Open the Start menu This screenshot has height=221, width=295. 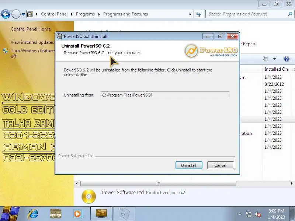pyautogui.click(x=10, y=214)
